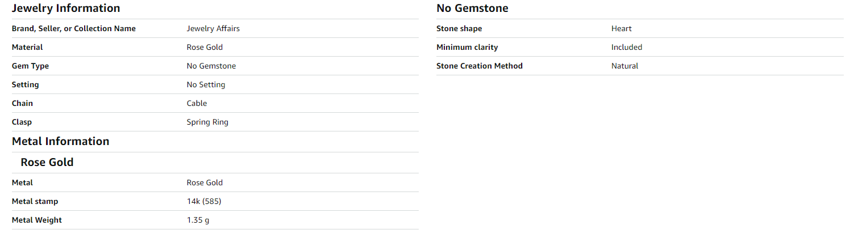Select the Cable chain value
Screen dimensions: 854x234
(197, 103)
